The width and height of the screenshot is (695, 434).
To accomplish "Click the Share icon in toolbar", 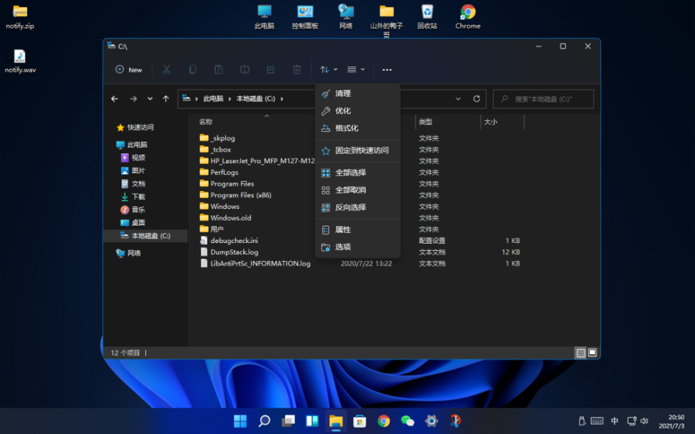I will 271,69.
